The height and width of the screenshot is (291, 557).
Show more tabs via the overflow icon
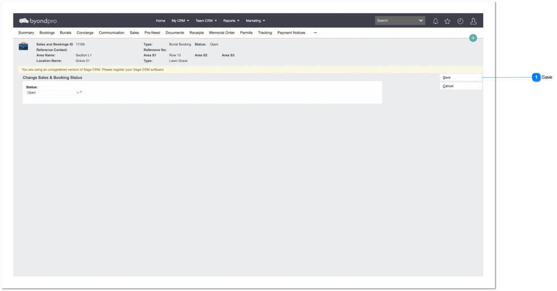coord(315,33)
